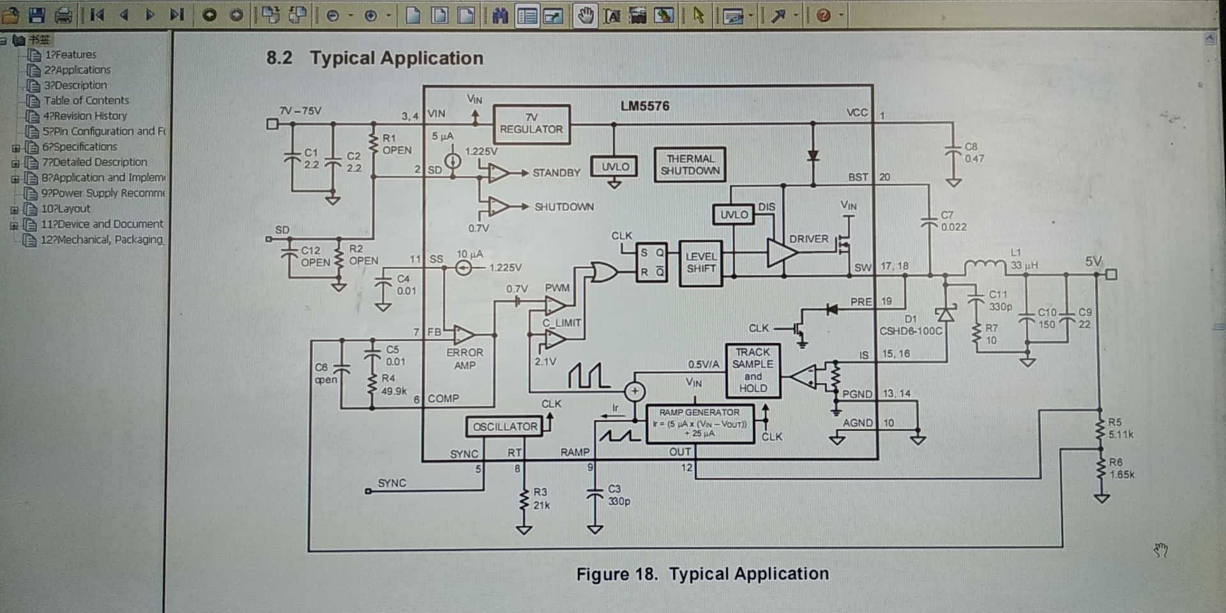
Task: Open Find with the binoculars icon
Action: pos(500,15)
